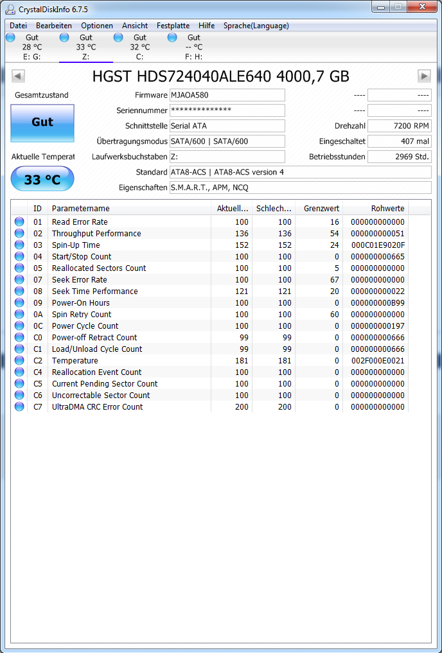Click the CrystalDiskInfo title bar icon
Viewport: 442px width, 653px height.
click(10, 9)
